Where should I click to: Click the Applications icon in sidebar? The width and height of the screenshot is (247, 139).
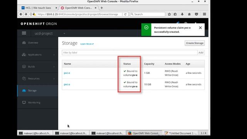point(24,54)
